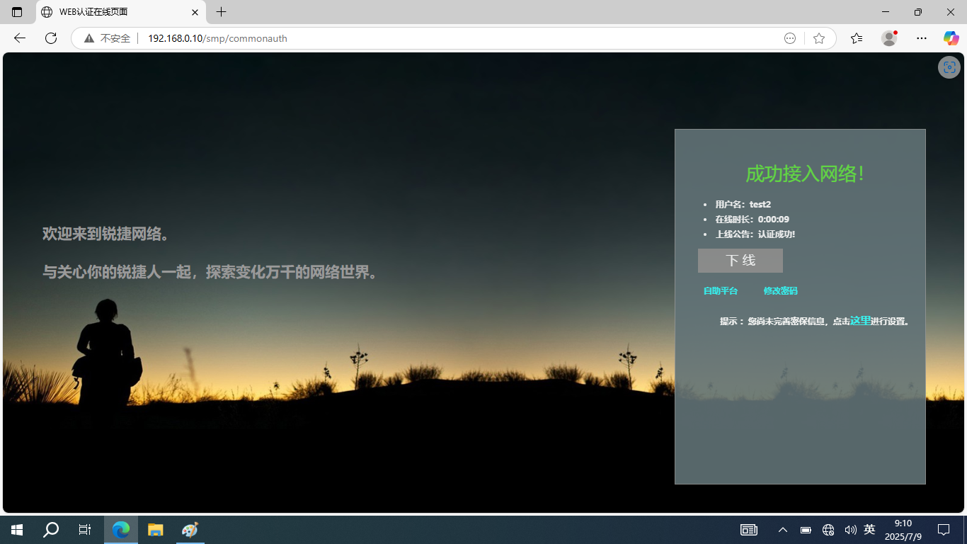The width and height of the screenshot is (967, 544).
Task: Open the 自助平台 link
Action: coord(720,291)
